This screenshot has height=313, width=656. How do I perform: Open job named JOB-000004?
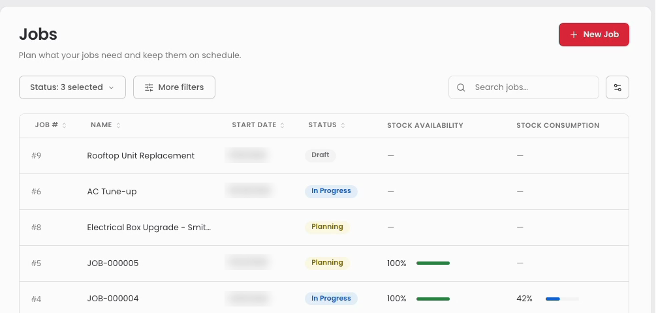[112, 299]
